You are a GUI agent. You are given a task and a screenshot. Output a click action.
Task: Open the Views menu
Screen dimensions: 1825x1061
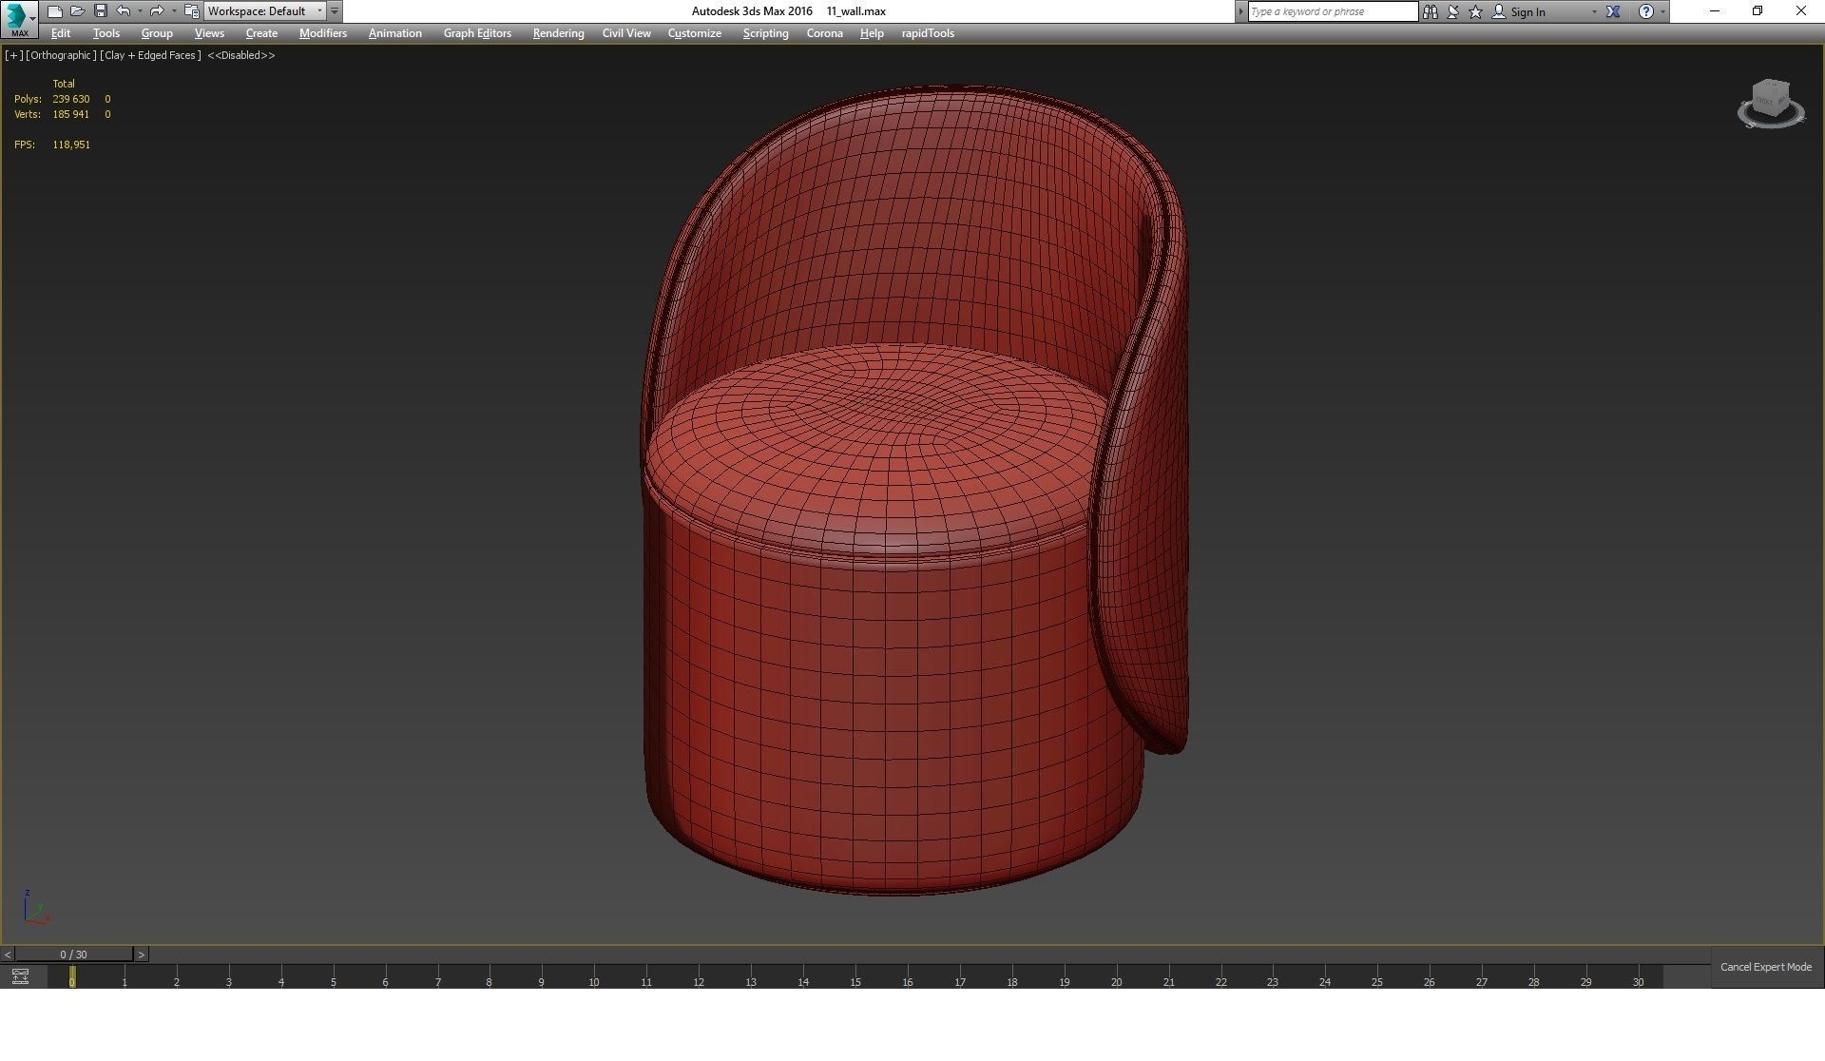pyautogui.click(x=209, y=33)
